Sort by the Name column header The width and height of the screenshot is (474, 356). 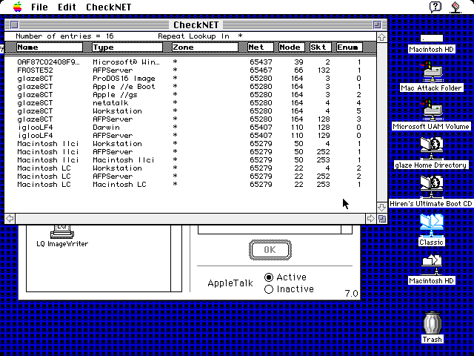click(50, 47)
